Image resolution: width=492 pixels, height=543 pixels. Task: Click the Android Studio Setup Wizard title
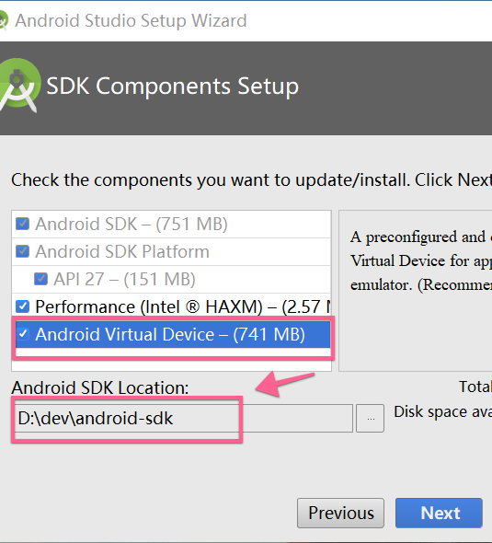pos(131,21)
